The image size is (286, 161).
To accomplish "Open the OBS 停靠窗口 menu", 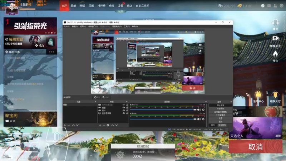I will pyautogui.click(x=93, y=26).
